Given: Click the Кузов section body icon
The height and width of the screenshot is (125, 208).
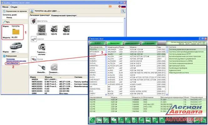Looking at the screenshot, I should (x=34, y=59).
